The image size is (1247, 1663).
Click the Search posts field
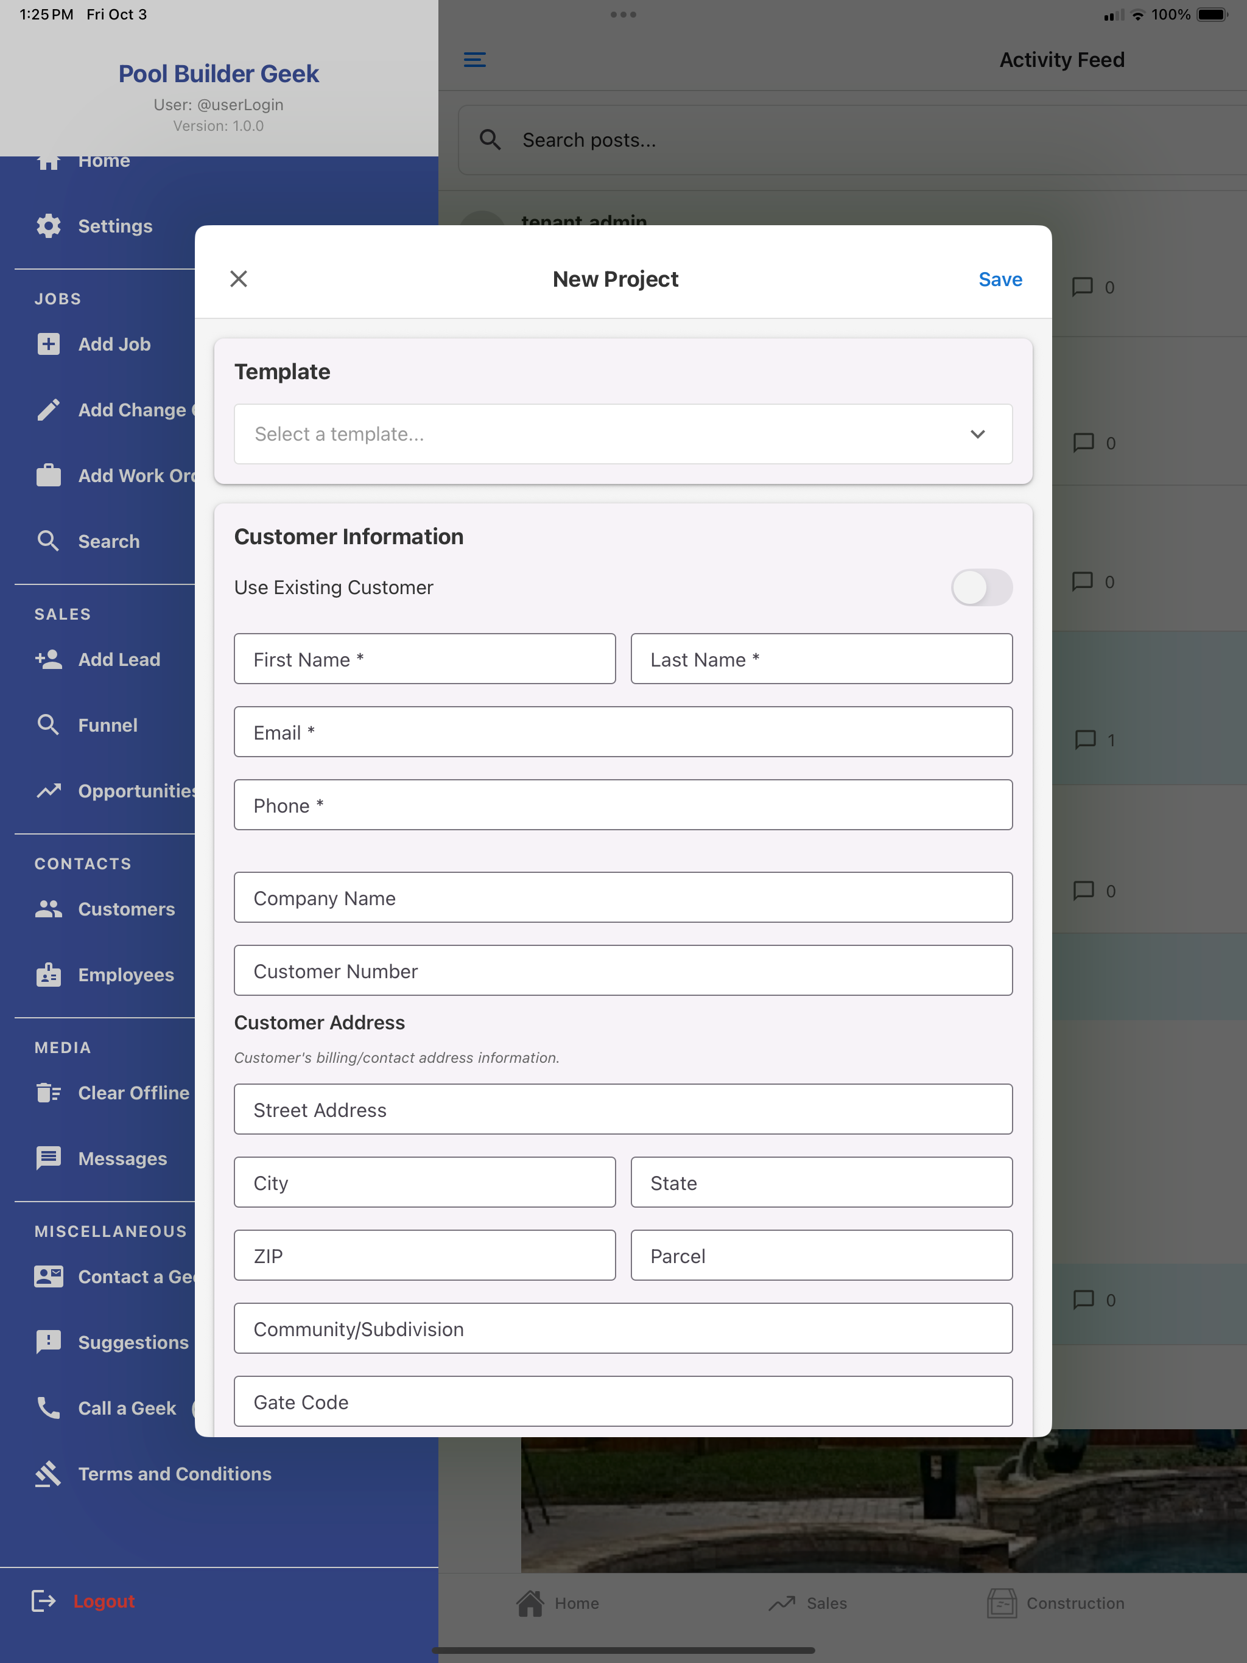(x=852, y=140)
